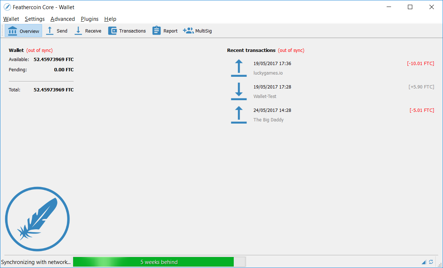This screenshot has width=443, height=268.
Task: Open the MultiSig page
Action: tap(198, 31)
